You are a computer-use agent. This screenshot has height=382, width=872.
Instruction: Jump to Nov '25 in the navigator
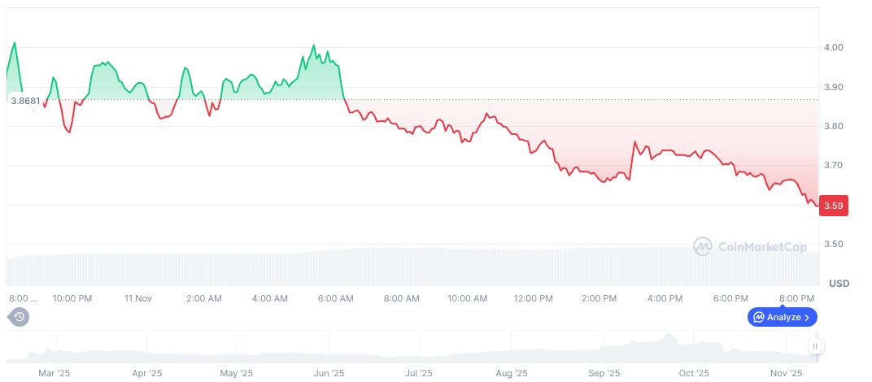(786, 373)
